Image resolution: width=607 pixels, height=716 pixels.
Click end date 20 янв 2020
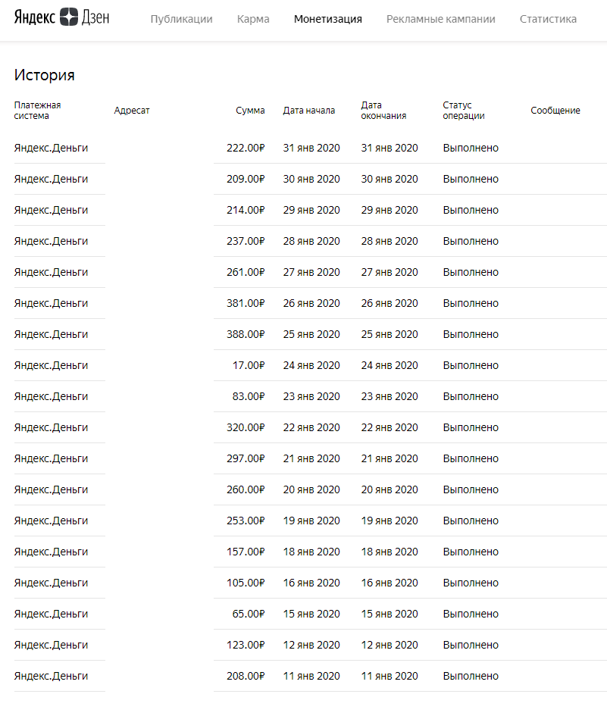[x=390, y=489]
